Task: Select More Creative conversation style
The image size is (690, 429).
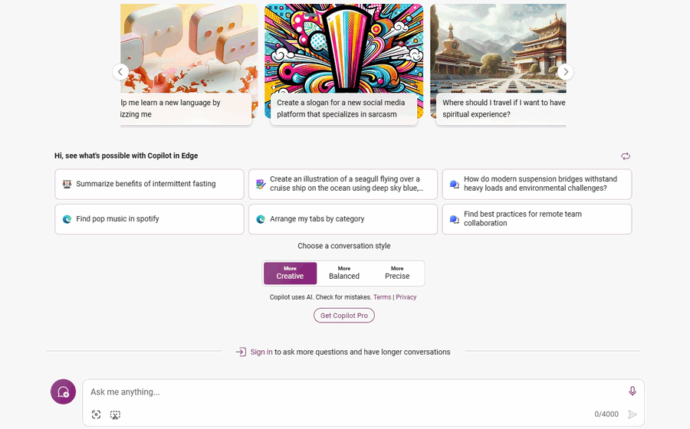Action: tap(290, 273)
